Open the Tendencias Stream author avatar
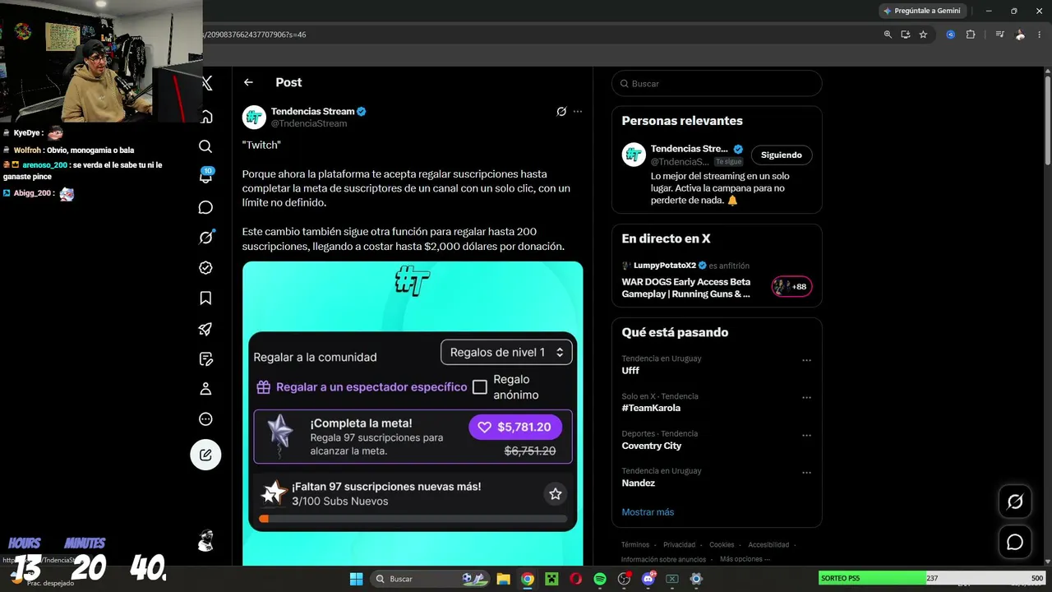This screenshot has width=1052, height=592. coord(254,117)
